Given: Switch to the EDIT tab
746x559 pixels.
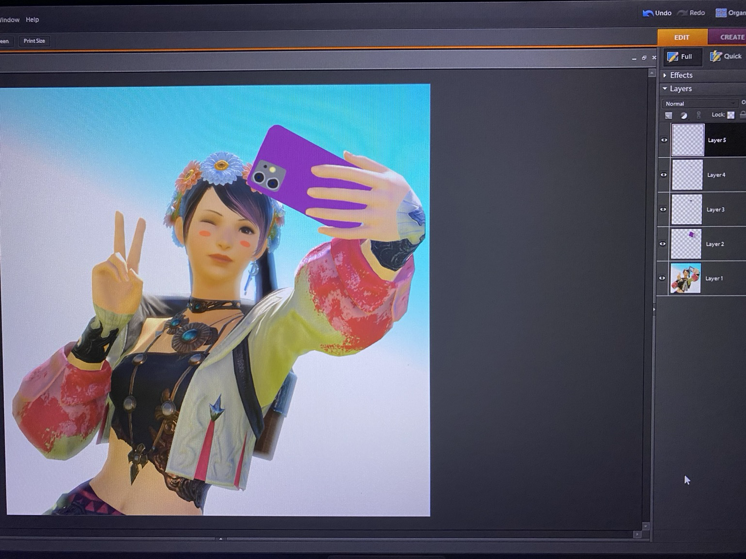Looking at the screenshot, I should (682, 37).
